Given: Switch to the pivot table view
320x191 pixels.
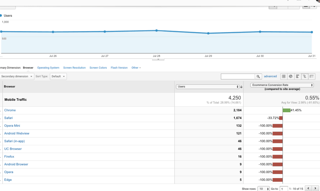Looking at the screenshot, I should (x=312, y=76).
